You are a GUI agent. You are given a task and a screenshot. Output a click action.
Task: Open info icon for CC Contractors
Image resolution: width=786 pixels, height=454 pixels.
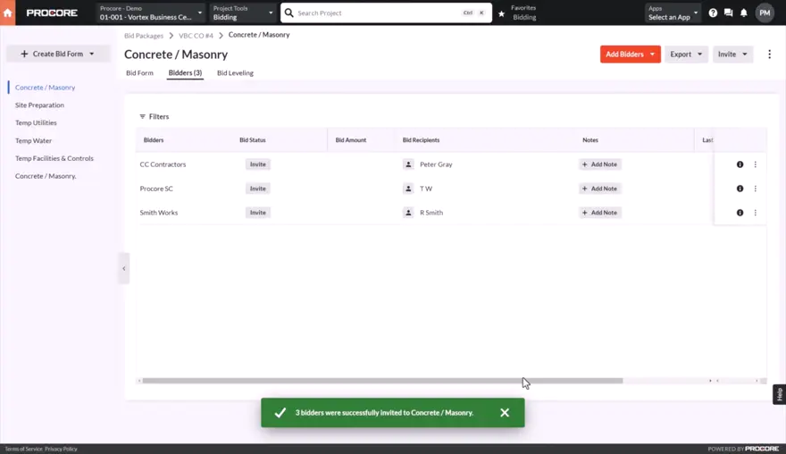coord(740,164)
